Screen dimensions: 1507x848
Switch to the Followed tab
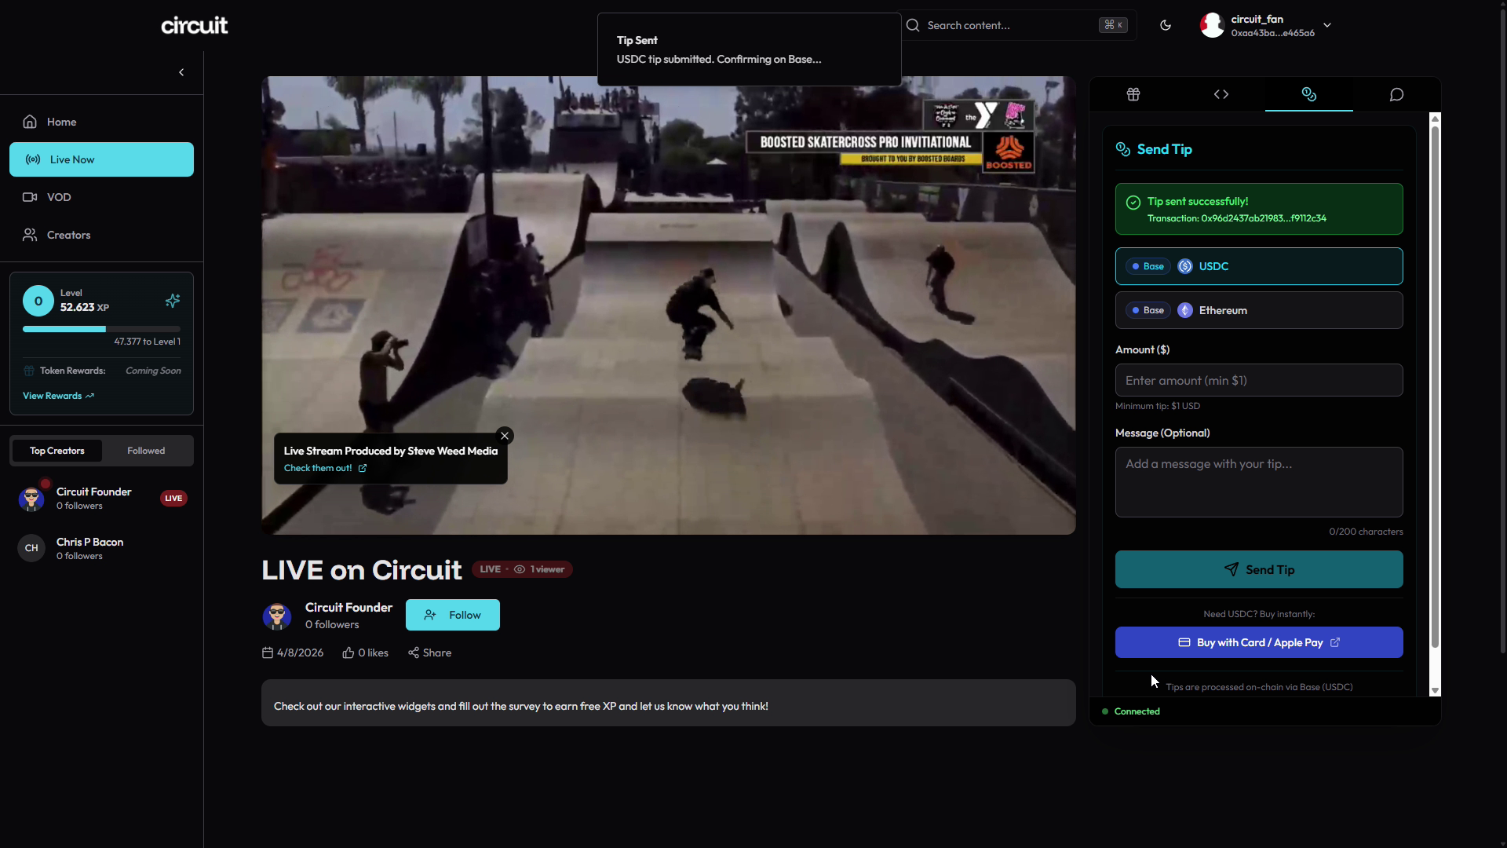[145, 450]
